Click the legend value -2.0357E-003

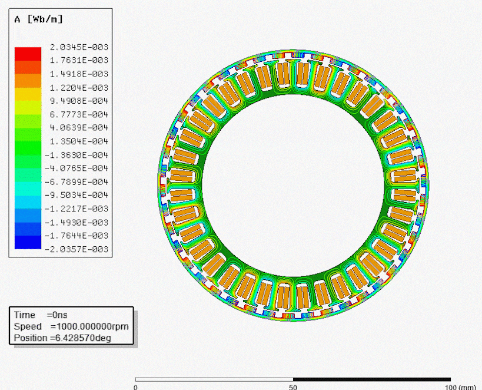pyautogui.click(x=77, y=249)
